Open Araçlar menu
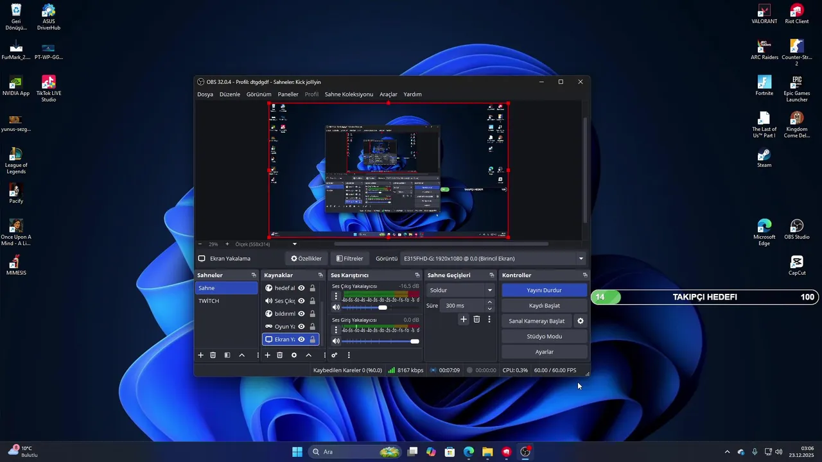The width and height of the screenshot is (822, 462). click(389, 94)
